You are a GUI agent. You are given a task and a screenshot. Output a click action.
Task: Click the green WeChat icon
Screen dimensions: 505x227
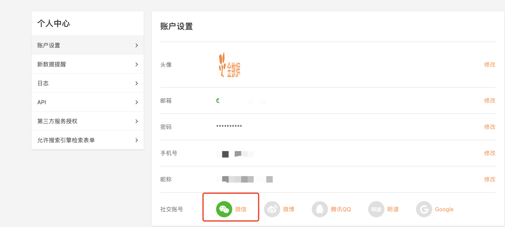point(224,209)
